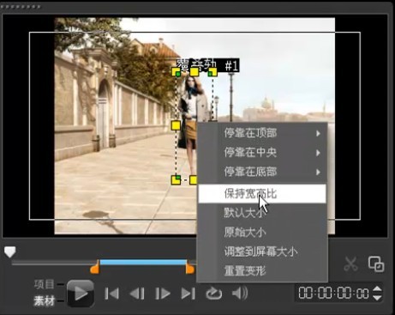Choose 原始大小 from the context menu

(x=262, y=232)
